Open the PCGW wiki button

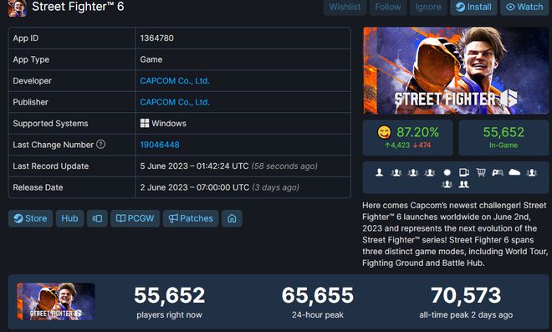pos(135,218)
